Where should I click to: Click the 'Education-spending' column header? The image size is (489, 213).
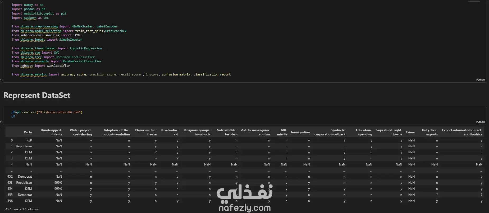[364, 132]
